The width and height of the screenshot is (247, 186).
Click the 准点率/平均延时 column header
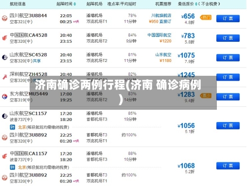coord(122,4)
